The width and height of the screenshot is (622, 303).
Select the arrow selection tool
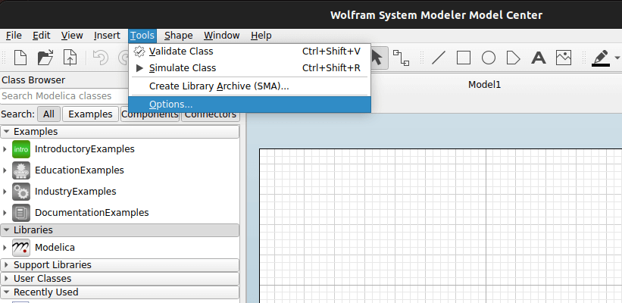pyautogui.click(x=377, y=58)
